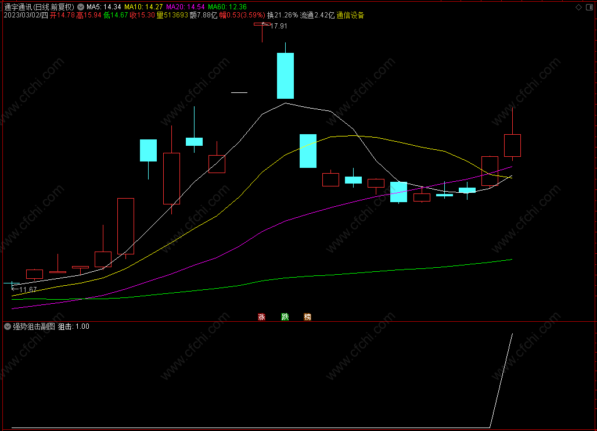
Task: Click the open price 开14.78
Action: 63,15
